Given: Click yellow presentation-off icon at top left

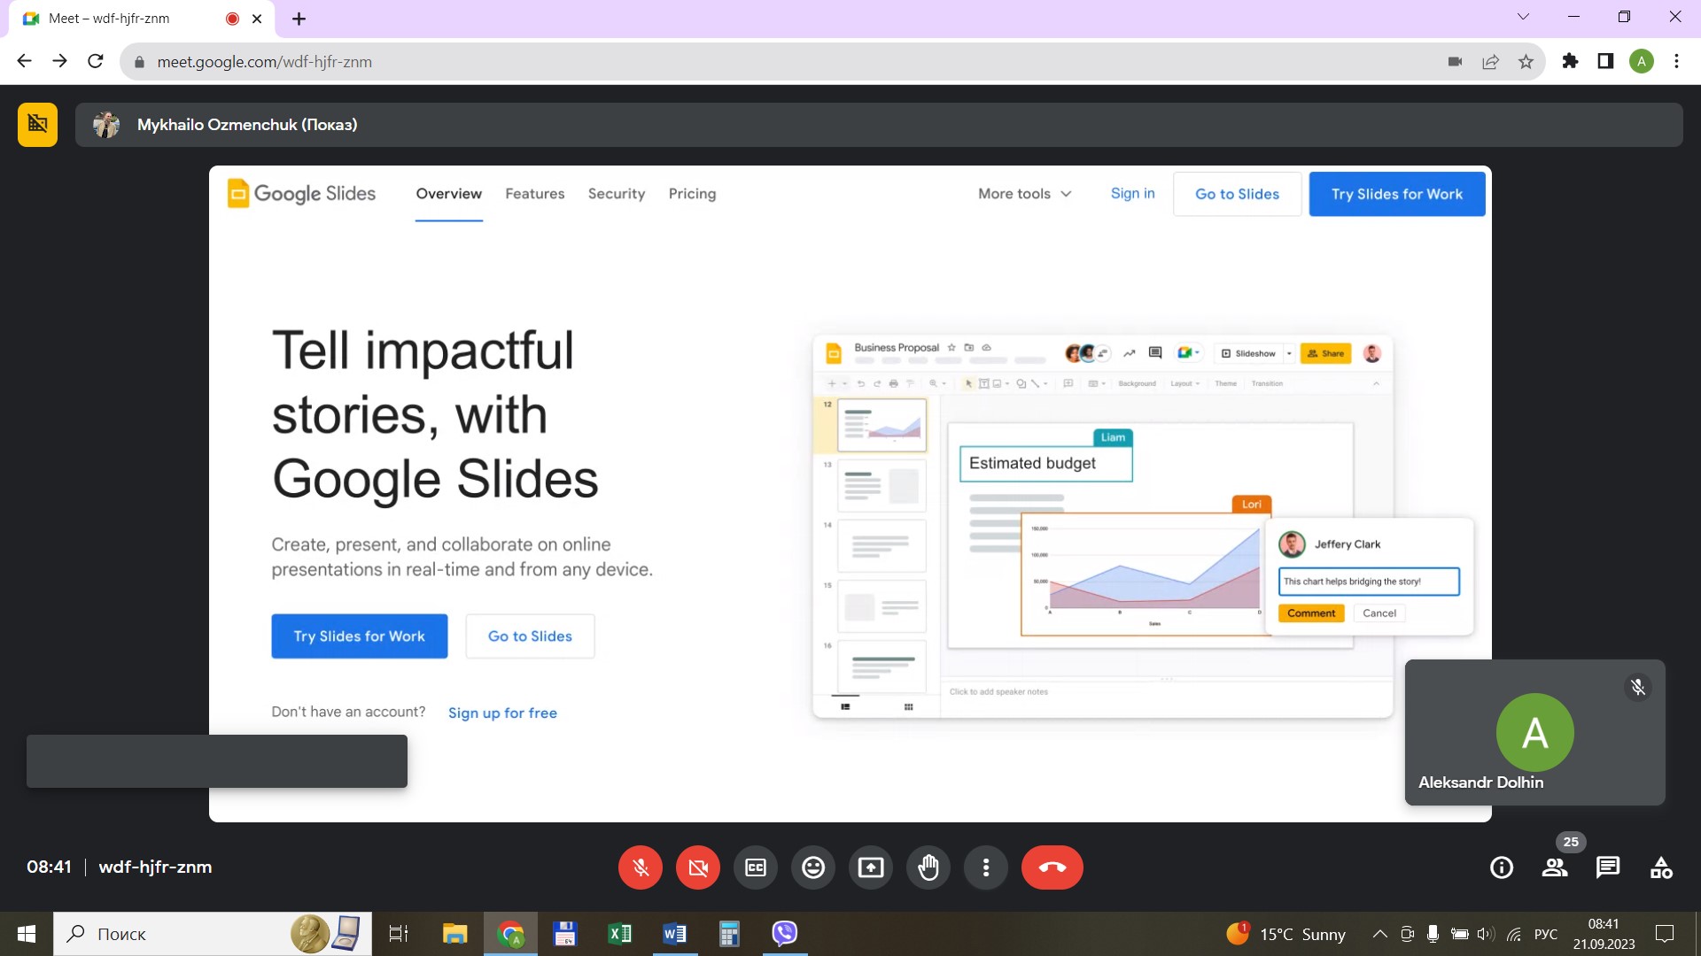Looking at the screenshot, I should tap(37, 125).
